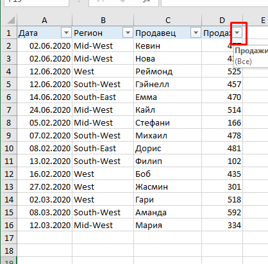Select column D header
268x264 pixels.
coord(222,21)
